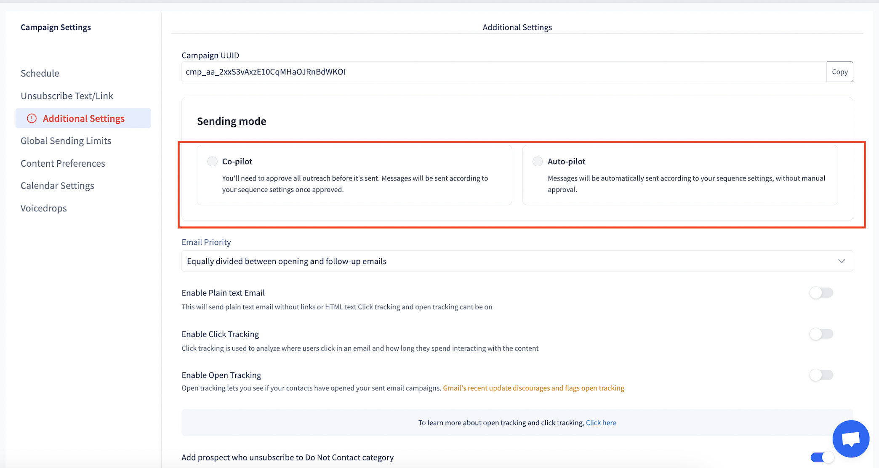This screenshot has width=879, height=468.
Task: Navigate to Content Preferences
Action: coord(63,163)
